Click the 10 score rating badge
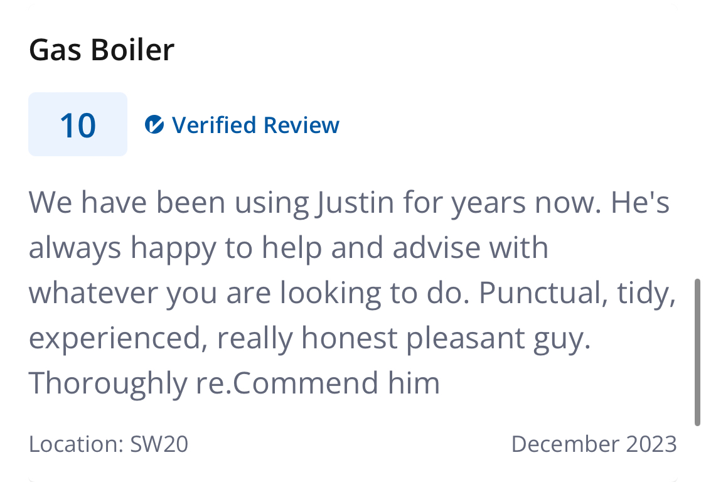The image size is (706, 482). 78,124
